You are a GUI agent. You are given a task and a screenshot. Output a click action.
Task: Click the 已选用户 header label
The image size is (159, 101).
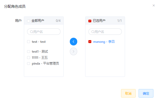(99, 21)
